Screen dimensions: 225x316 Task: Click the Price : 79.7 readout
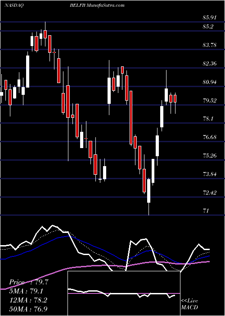pyautogui.click(x=29, y=282)
